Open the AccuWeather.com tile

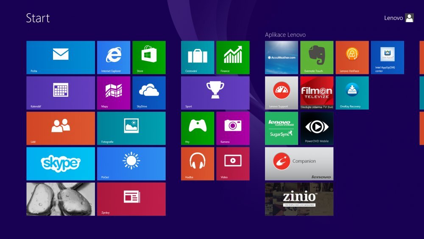[282, 57]
